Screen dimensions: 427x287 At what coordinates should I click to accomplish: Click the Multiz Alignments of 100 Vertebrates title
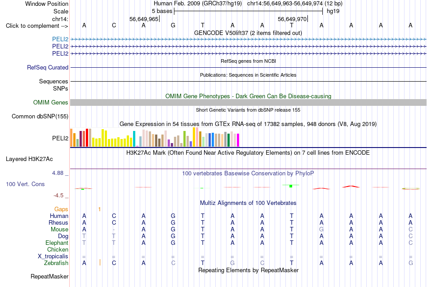click(x=248, y=203)
